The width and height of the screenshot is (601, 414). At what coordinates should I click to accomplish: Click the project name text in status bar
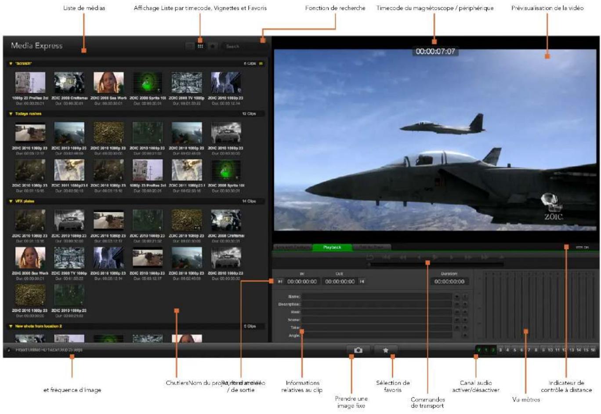[49, 350]
